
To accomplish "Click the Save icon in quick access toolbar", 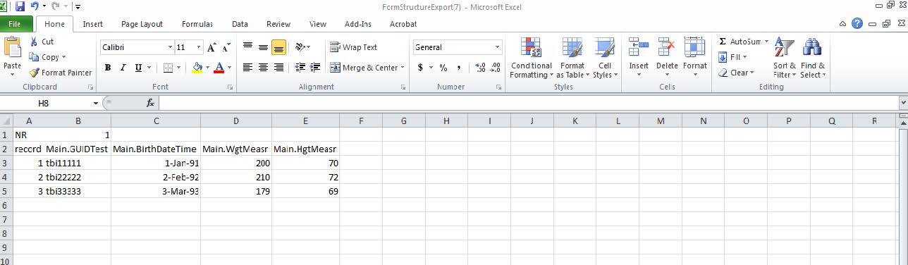I will 20,6.
